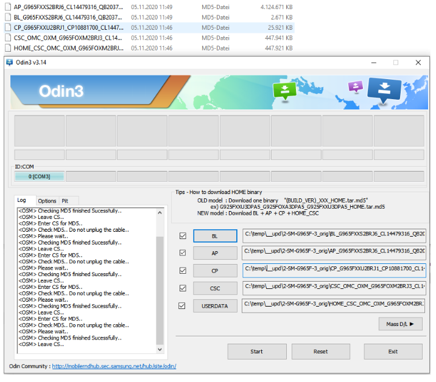
Task: Click the file icon next to AP_G965FXXS2BRJ6
Action: [9, 7]
